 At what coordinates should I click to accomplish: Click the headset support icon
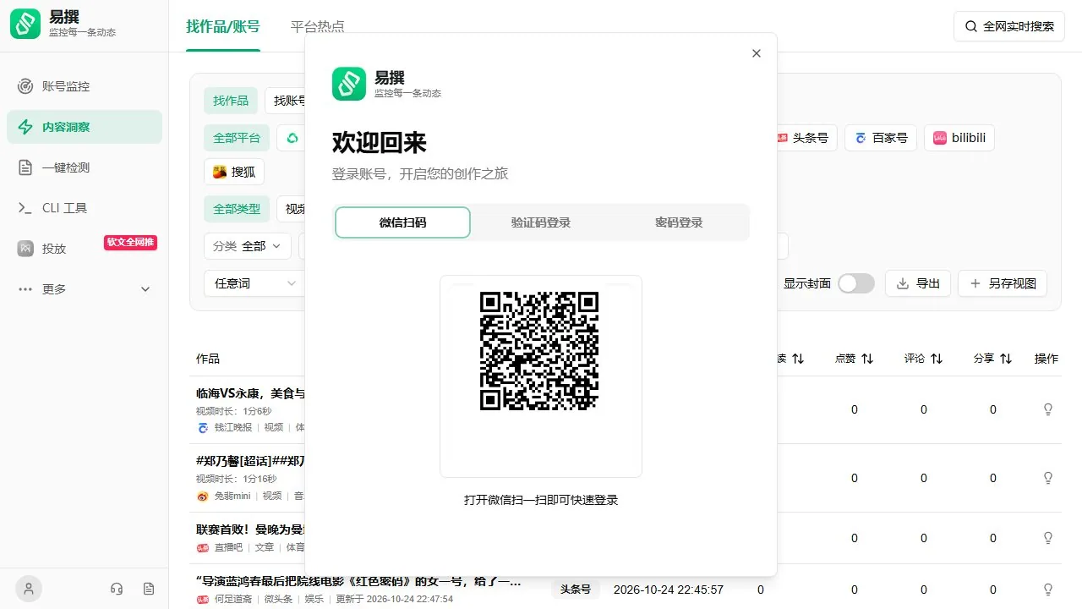pos(117,589)
